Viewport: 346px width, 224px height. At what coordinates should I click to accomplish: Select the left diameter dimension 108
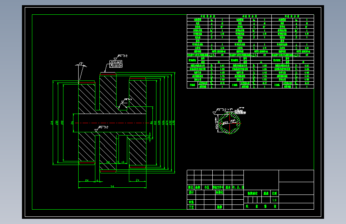57,123
